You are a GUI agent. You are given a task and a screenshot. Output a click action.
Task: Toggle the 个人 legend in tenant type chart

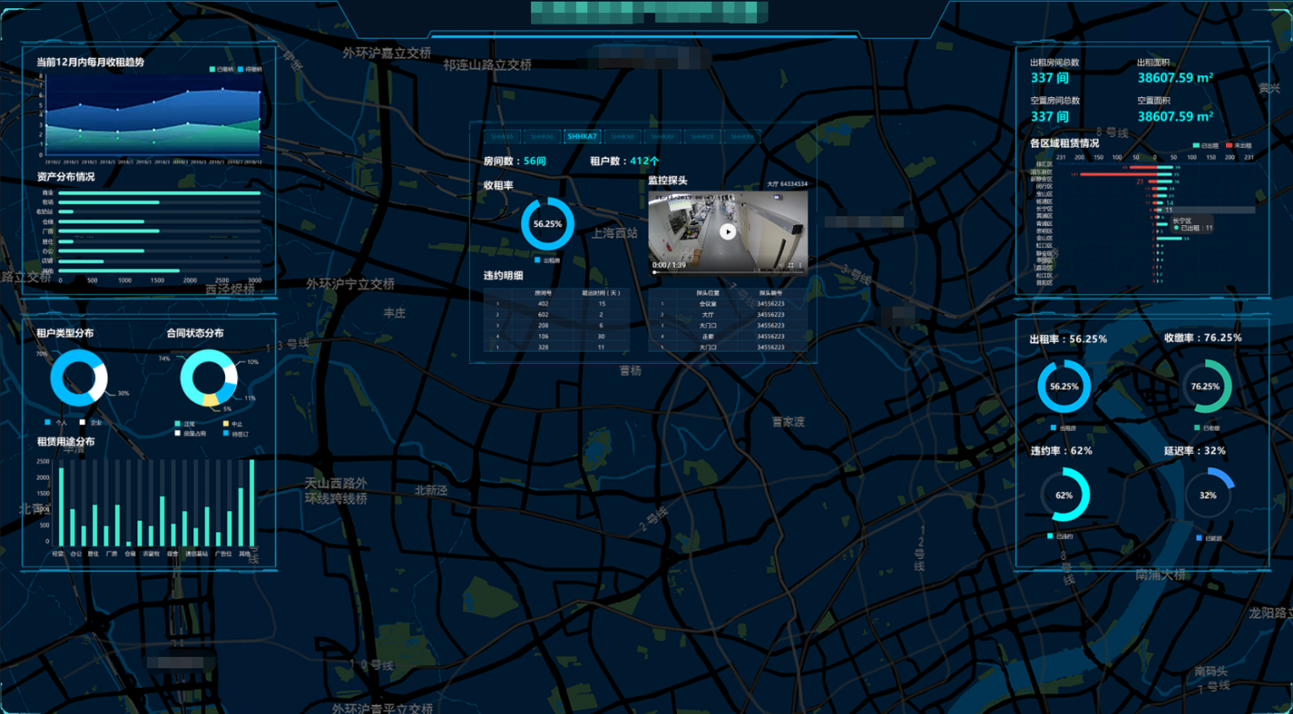click(x=56, y=423)
